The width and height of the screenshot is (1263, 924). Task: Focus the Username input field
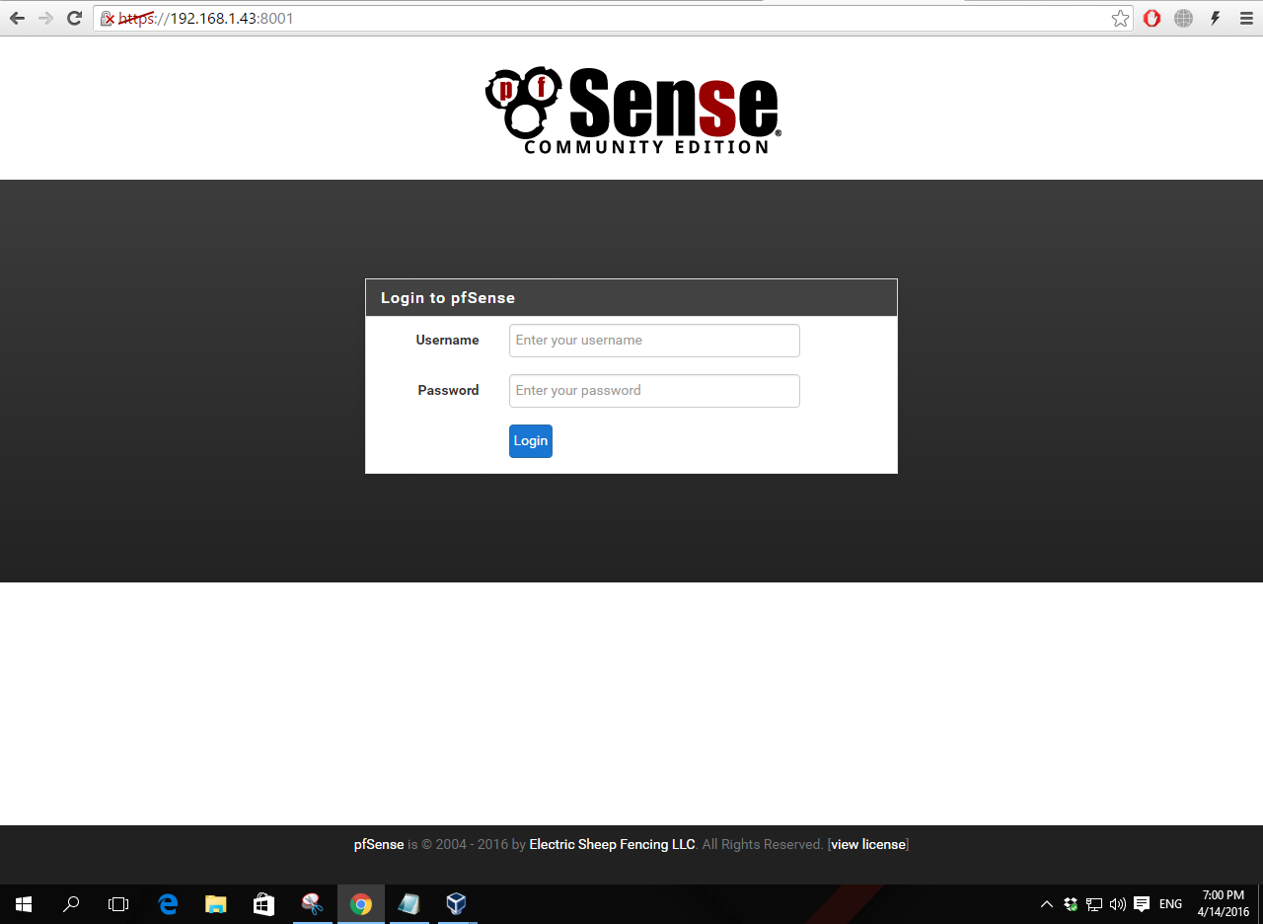[x=654, y=341]
